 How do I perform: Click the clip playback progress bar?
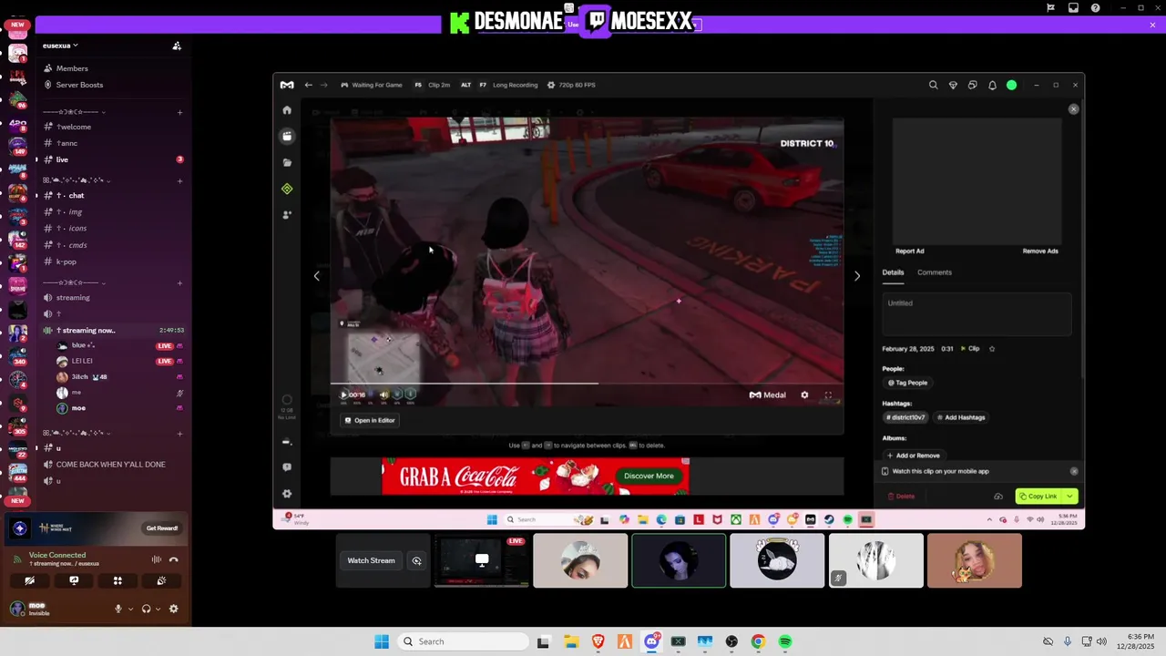(587, 384)
